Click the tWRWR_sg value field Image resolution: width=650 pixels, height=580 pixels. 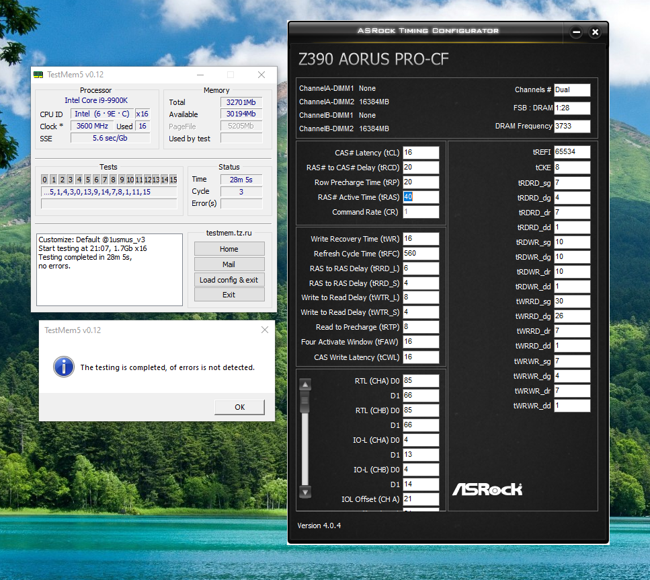click(572, 361)
